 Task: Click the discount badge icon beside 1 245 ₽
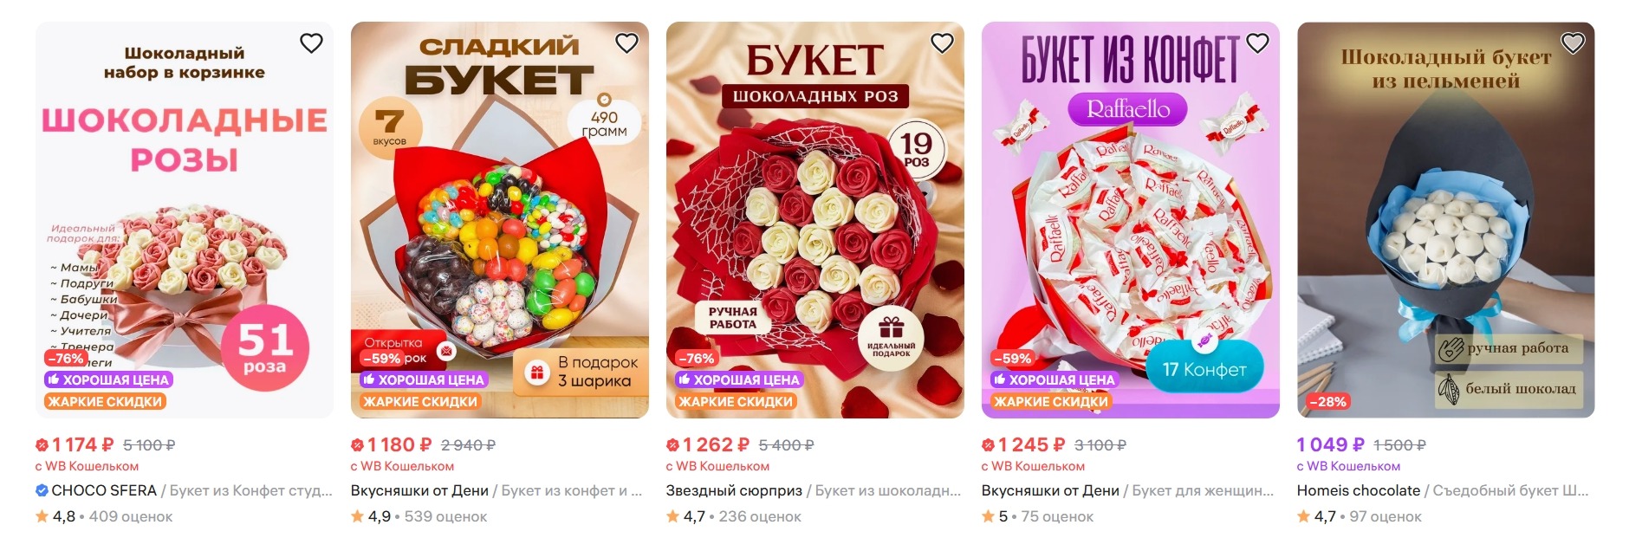click(988, 445)
